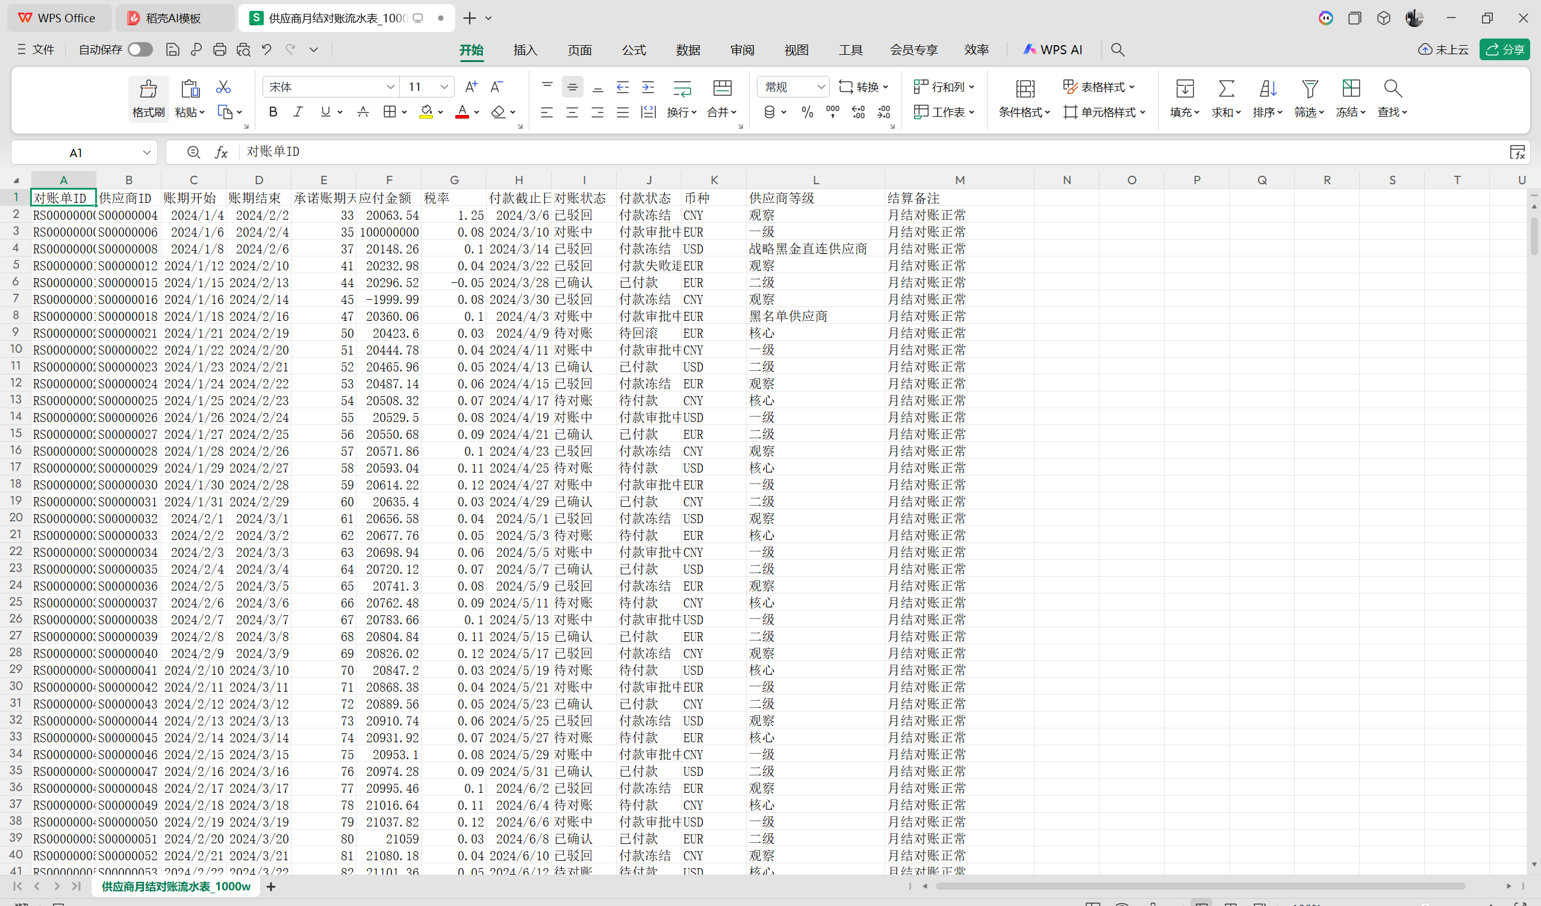Screen dimensions: 1541x906
Task: Expand the font size dropdown
Action: (x=444, y=87)
